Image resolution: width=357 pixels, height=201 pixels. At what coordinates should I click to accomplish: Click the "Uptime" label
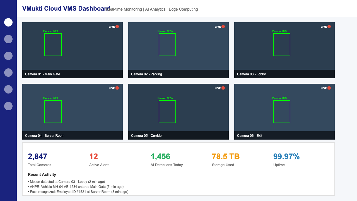[279, 165]
